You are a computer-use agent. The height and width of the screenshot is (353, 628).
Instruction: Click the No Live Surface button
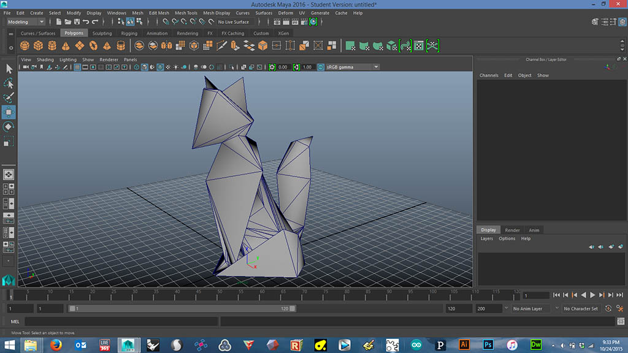click(233, 22)
